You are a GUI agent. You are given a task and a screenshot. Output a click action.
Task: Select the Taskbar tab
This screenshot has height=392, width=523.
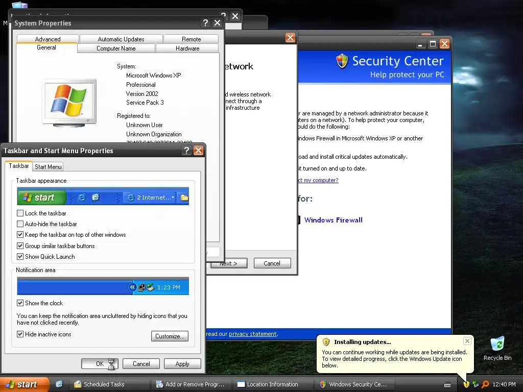point(19,166)
